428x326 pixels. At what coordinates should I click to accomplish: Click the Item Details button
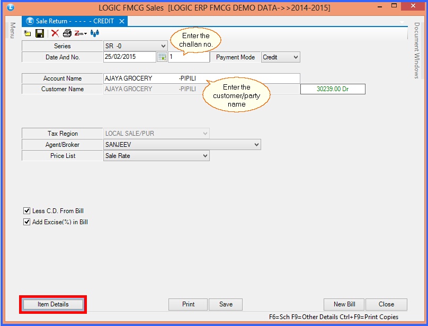tap(53, 304)
